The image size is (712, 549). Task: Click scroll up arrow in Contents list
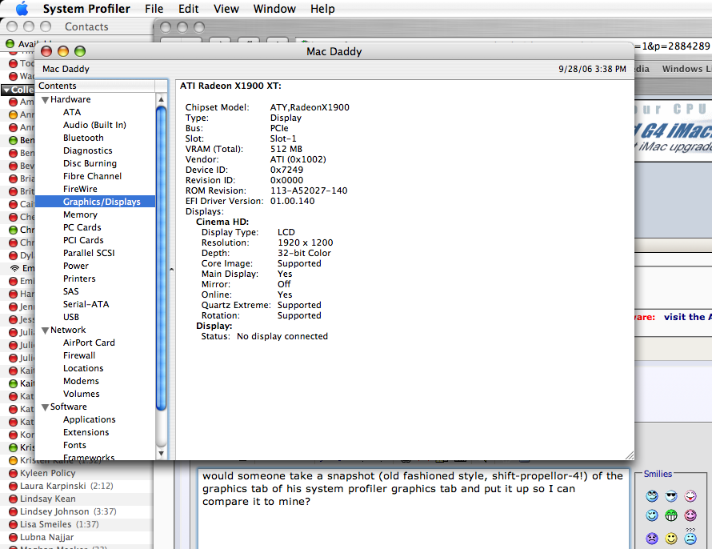point(161,99)
